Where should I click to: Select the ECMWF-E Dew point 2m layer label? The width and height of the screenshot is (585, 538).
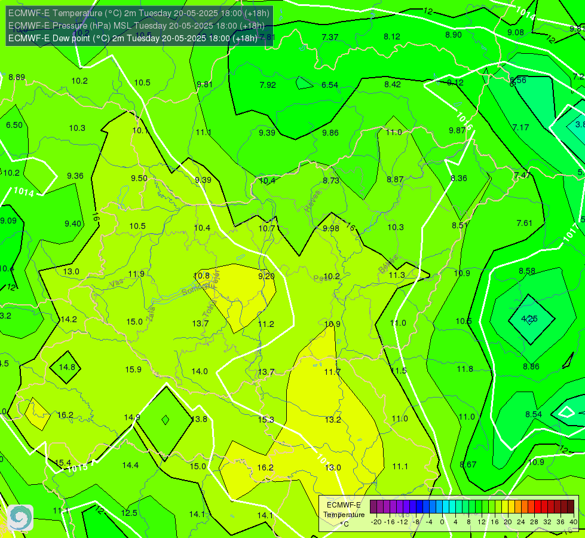(x=133, y=38)
